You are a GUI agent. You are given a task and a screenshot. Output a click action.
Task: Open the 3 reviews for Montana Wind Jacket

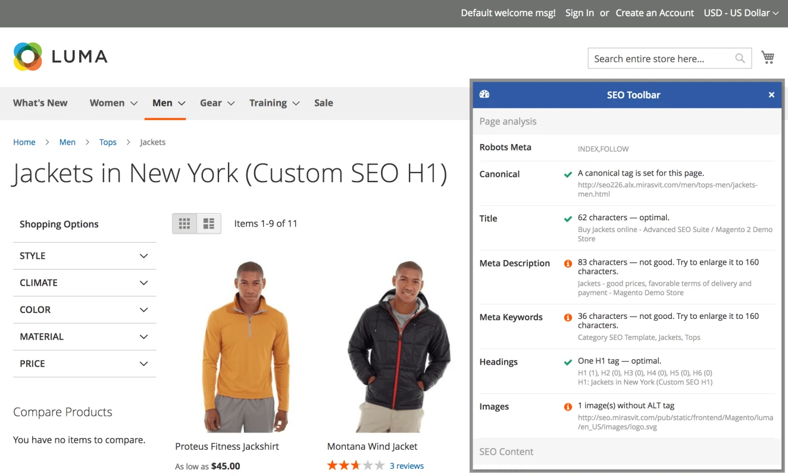point(406,465)
